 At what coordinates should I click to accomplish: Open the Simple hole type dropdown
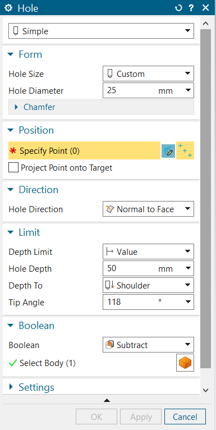pyautogui.click(x=102, y=31)
